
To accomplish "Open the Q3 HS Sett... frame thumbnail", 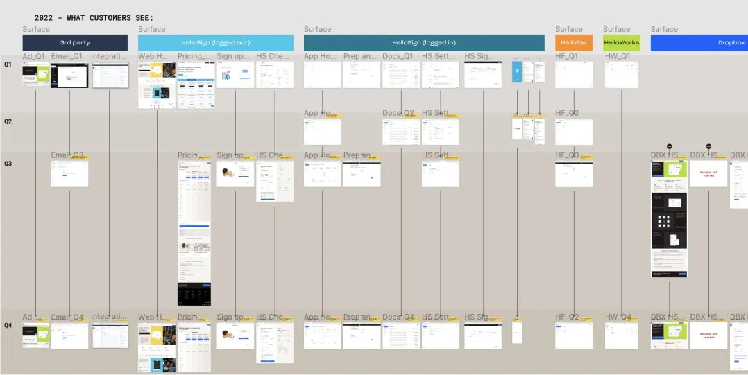I will point(441,174).
